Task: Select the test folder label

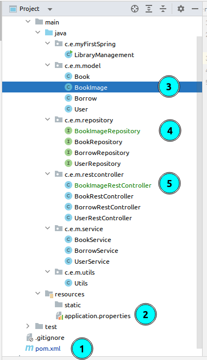Action: (x=51, y=327)
